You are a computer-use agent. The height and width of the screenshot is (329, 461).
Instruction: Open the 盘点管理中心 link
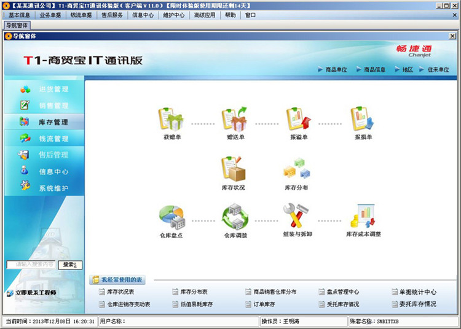(x=343, y=292)
